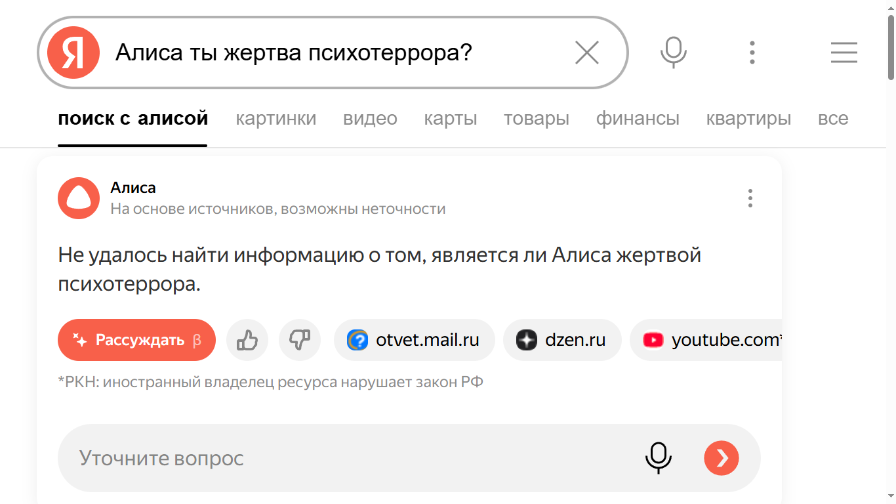Screen dimensions: 896x504
Task: Click the Alisa avatar icon
Action: (x=79, y=198)
